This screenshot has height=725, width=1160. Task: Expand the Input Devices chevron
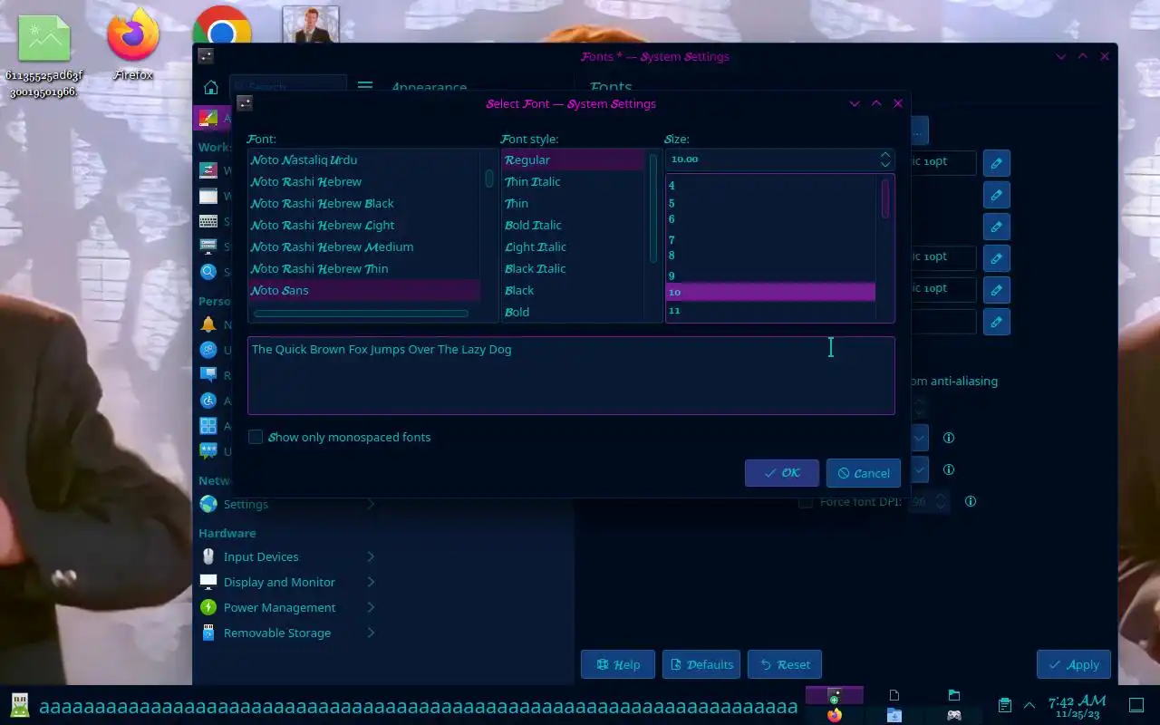(371, 556)
